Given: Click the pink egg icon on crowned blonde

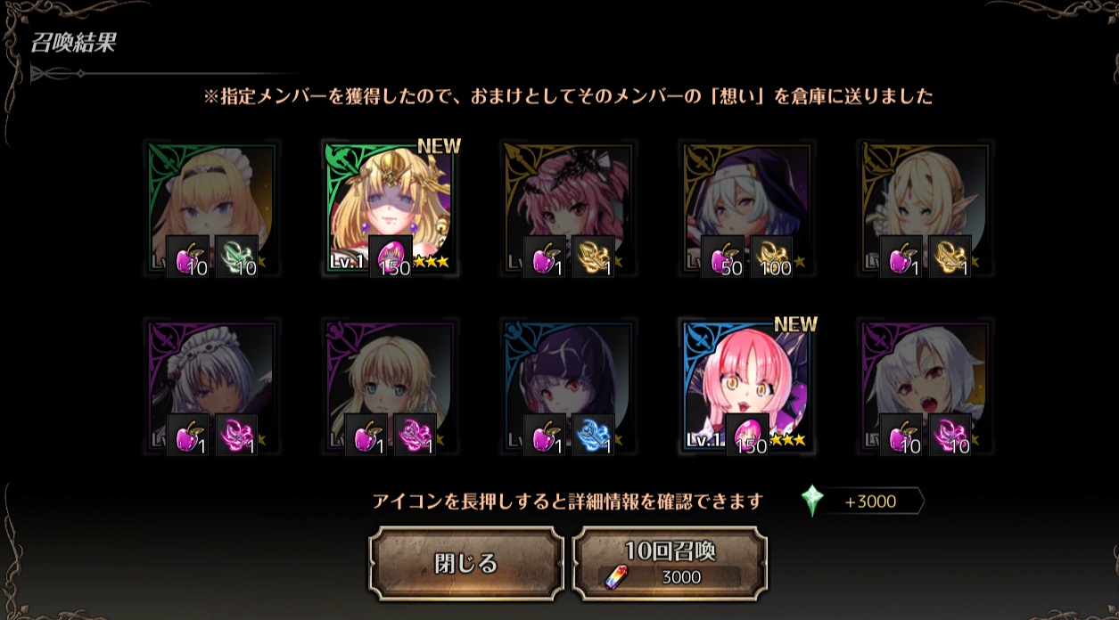Looking at the screenshot, I should 391,257.
